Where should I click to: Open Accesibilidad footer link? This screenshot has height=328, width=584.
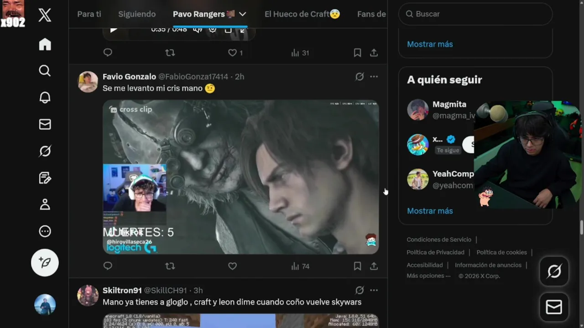point(425,265)
